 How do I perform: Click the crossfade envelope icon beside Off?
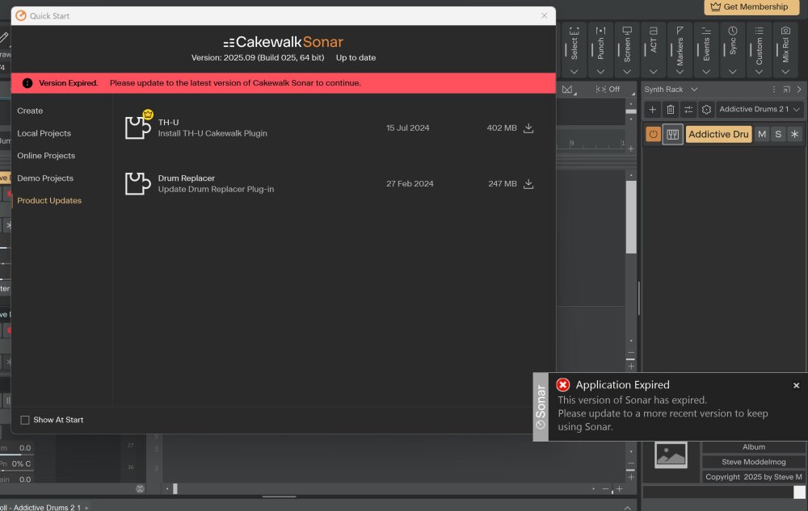568,90
